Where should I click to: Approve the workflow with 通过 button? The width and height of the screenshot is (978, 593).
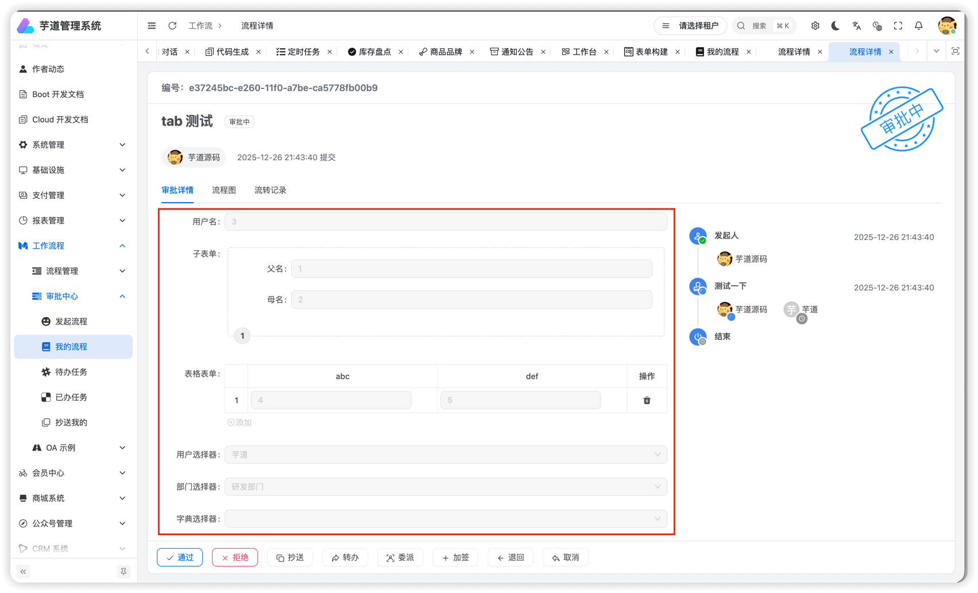coord(179,557)
